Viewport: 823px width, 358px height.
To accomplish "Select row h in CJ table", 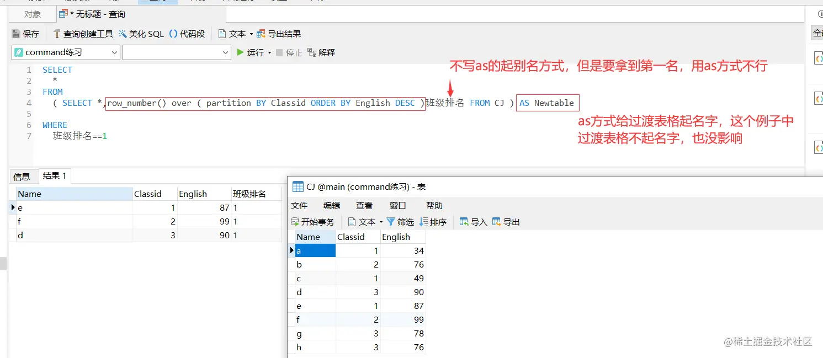I will click(316, 347).
